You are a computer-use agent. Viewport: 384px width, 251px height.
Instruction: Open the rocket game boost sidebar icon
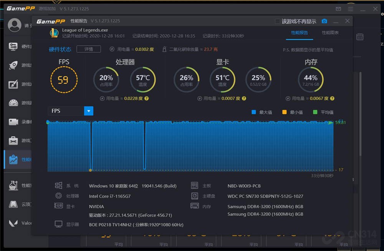click(x=13, y=65)
